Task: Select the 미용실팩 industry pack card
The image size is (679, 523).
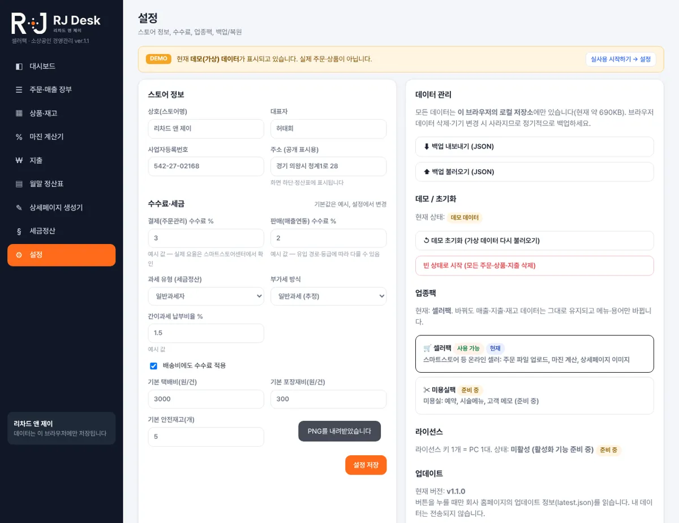Action: (535, 395)
